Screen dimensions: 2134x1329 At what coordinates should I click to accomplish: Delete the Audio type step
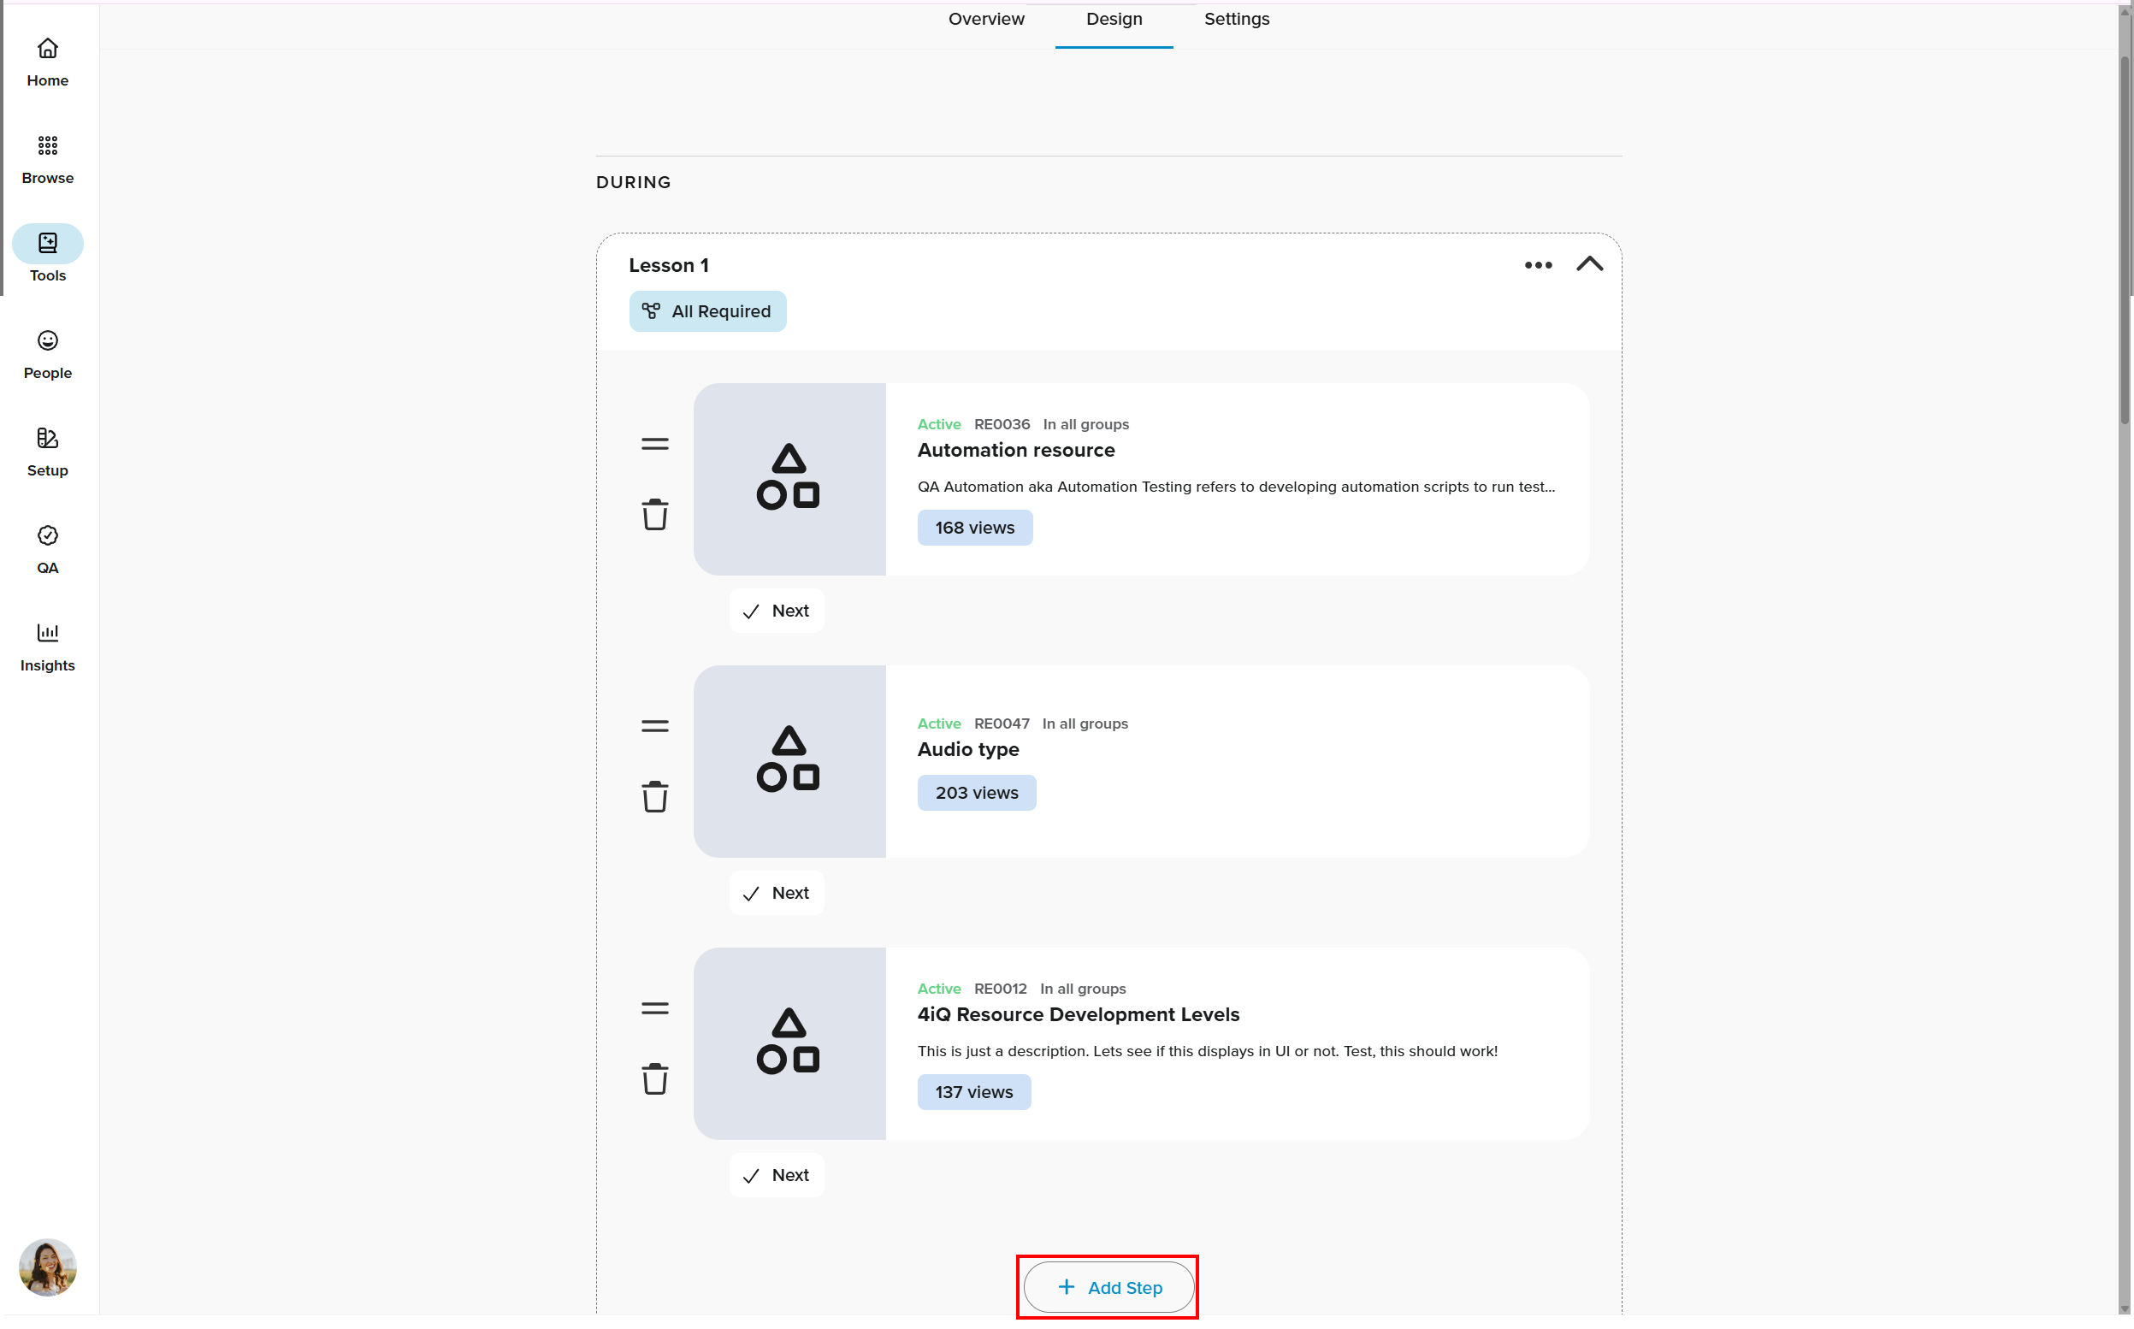coord(655,797)
